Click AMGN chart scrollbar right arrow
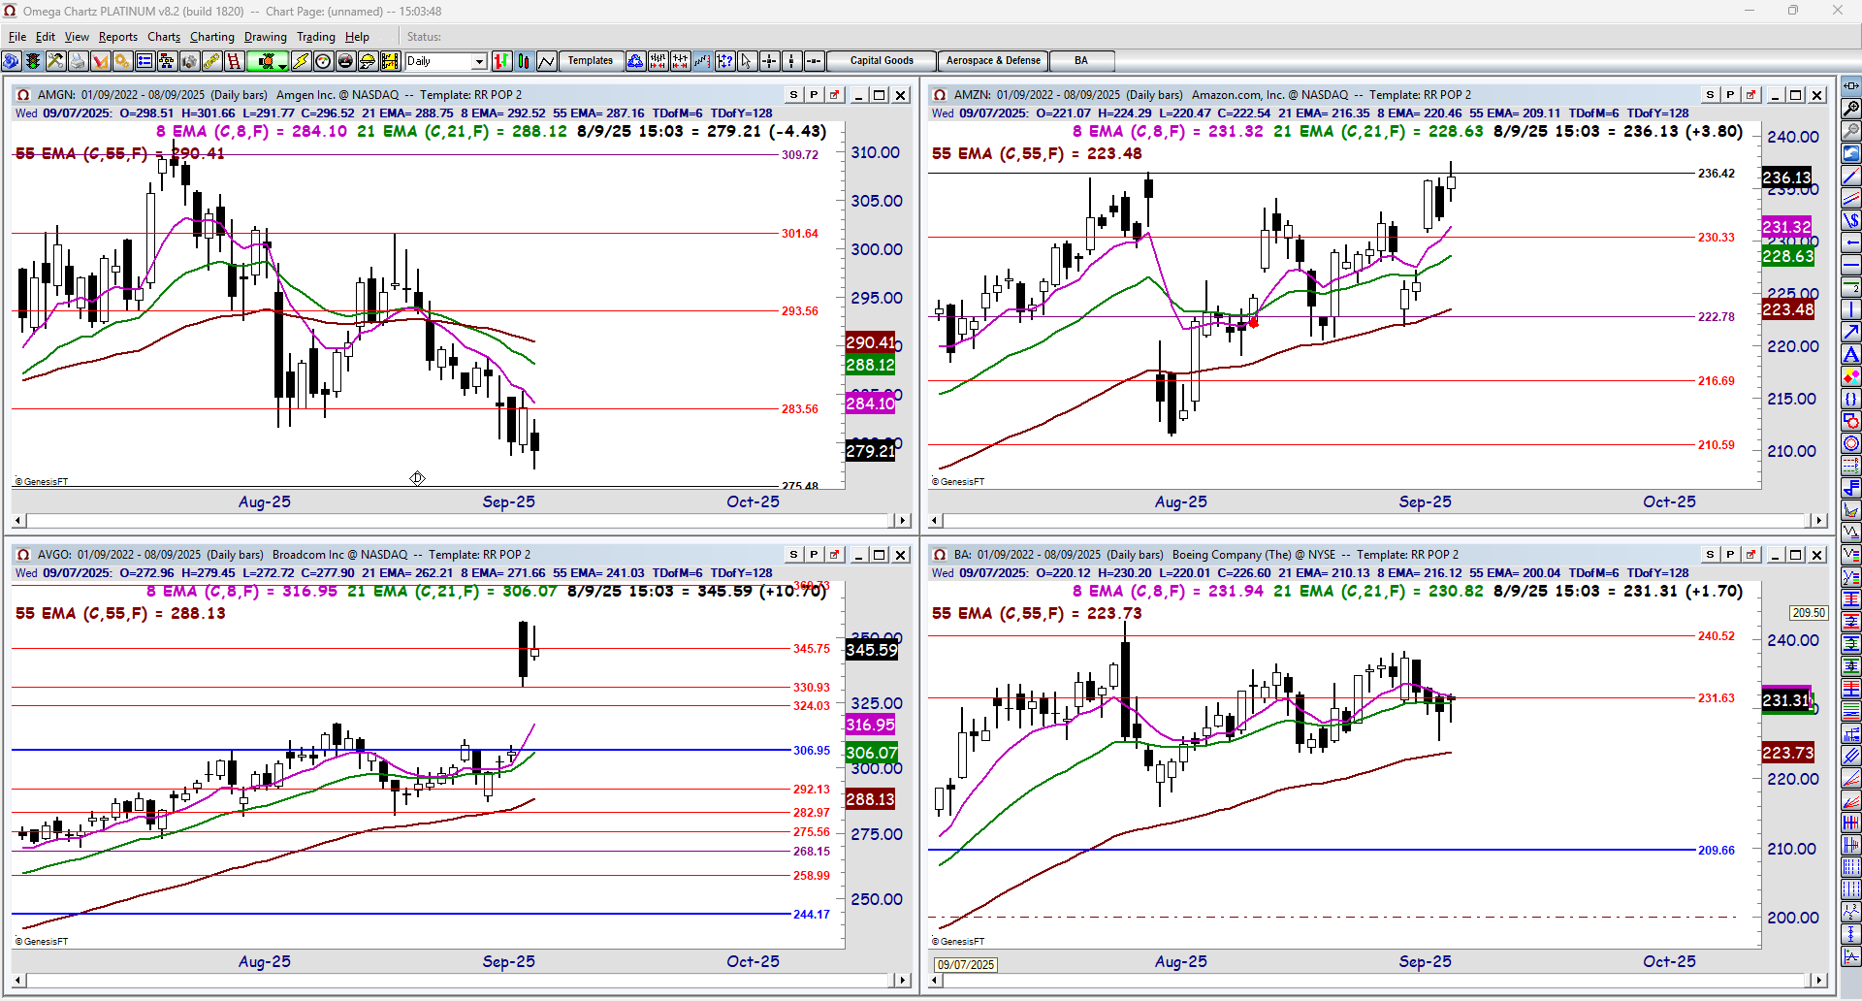Image resolution: width=1862 pixels, height=1001 pixels. (903, 521)
